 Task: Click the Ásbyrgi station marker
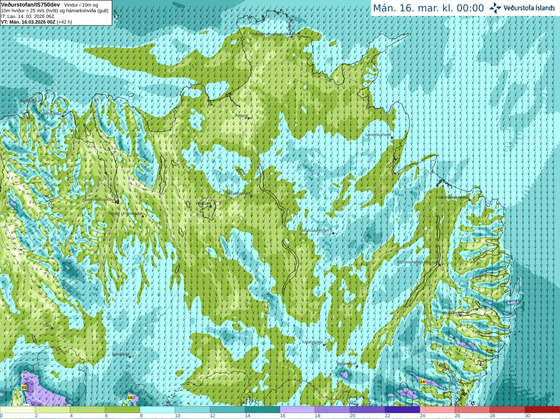(x=248, y=118)
